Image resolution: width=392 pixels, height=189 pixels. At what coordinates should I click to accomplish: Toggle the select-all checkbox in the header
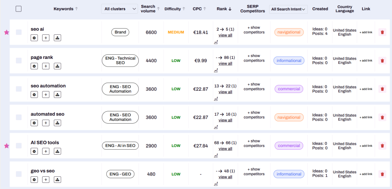point(19,9)
